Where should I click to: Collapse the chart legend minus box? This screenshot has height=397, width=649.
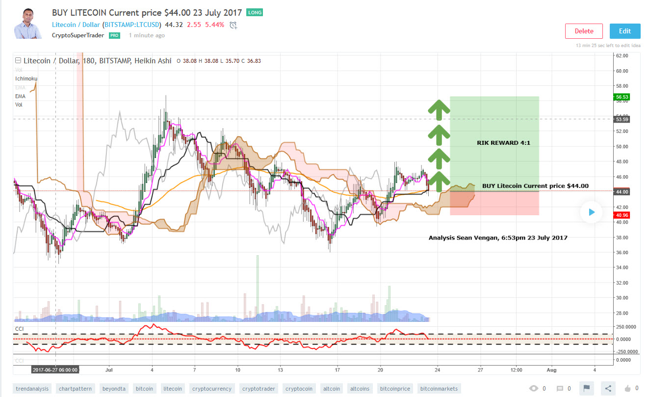pyautogui.click(x=18, y=61)
